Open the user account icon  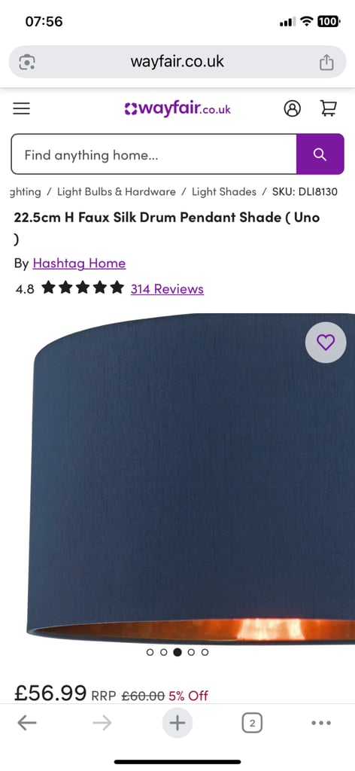pyautogui.click(x=292, y=108)
